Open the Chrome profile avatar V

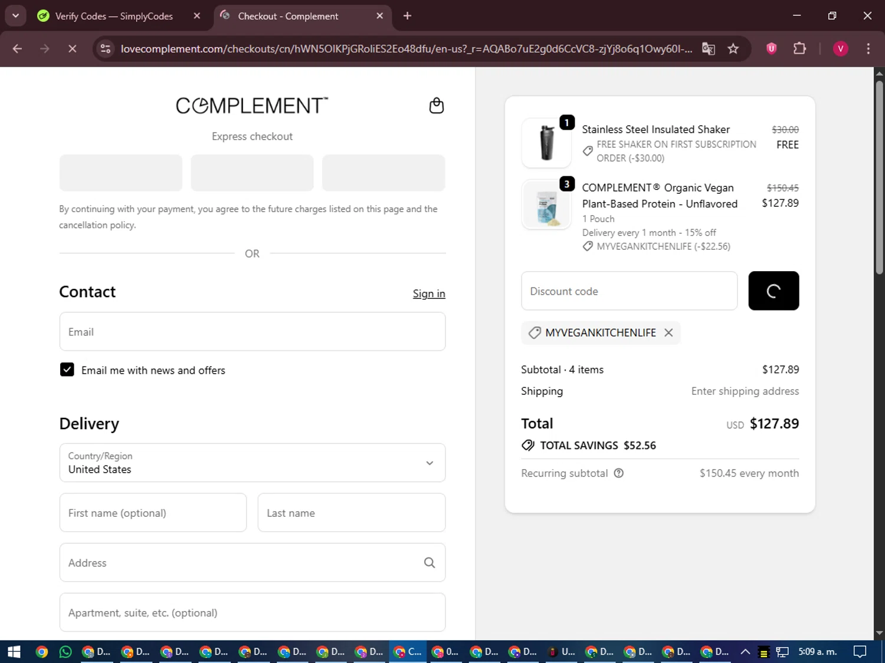coord(840,49)
